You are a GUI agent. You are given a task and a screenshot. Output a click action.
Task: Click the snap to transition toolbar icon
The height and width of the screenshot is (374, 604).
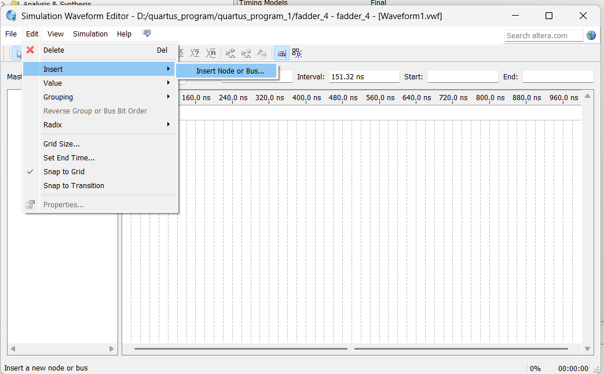(x=297, y=53)
